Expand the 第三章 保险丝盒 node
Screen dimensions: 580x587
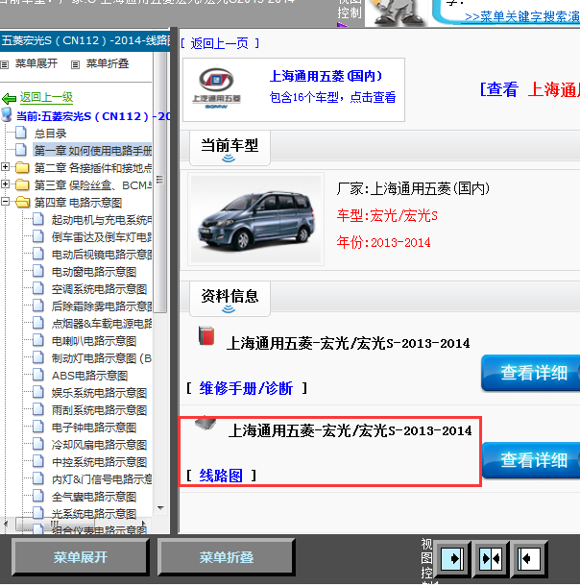[x=5, y=184]
